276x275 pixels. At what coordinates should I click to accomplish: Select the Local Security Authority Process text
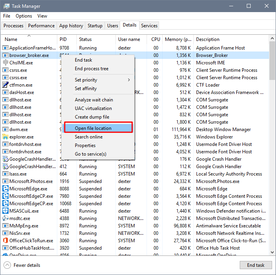pyautogui.click(x=229, y=174)
